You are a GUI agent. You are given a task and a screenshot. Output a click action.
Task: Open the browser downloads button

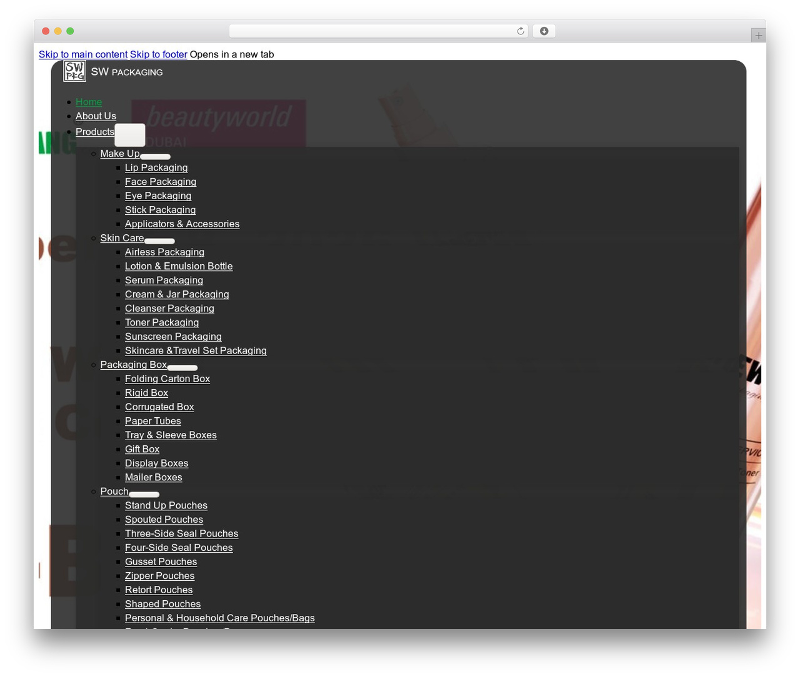[x=544, y=31]
